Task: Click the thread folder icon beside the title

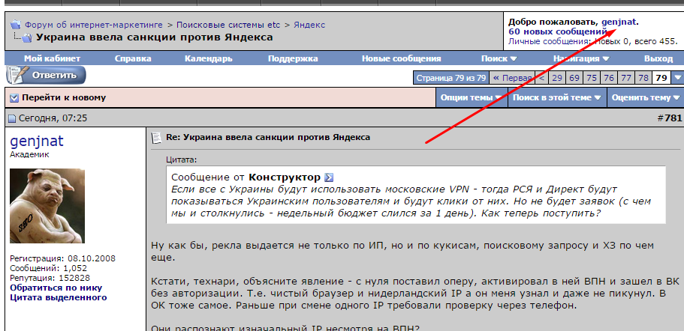Action: click(24, 37)
